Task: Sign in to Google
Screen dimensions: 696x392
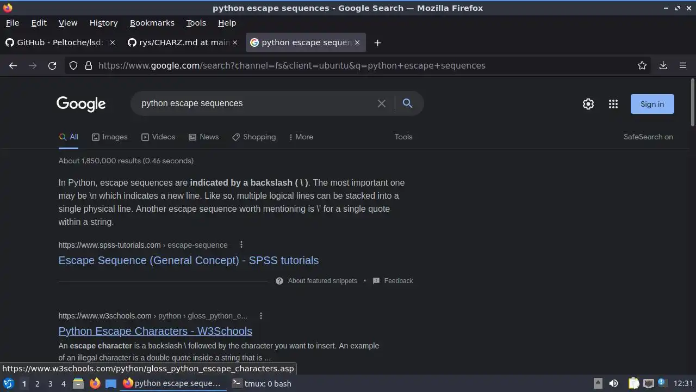Action: (x=652, y=104)
